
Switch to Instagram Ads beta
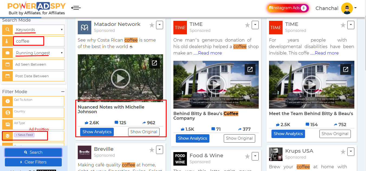tap(288, 8)
